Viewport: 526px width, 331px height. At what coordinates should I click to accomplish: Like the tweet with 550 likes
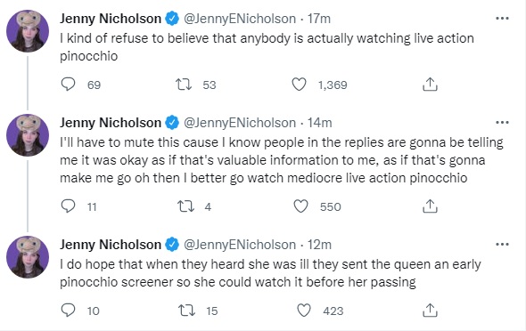pos(300,206)
